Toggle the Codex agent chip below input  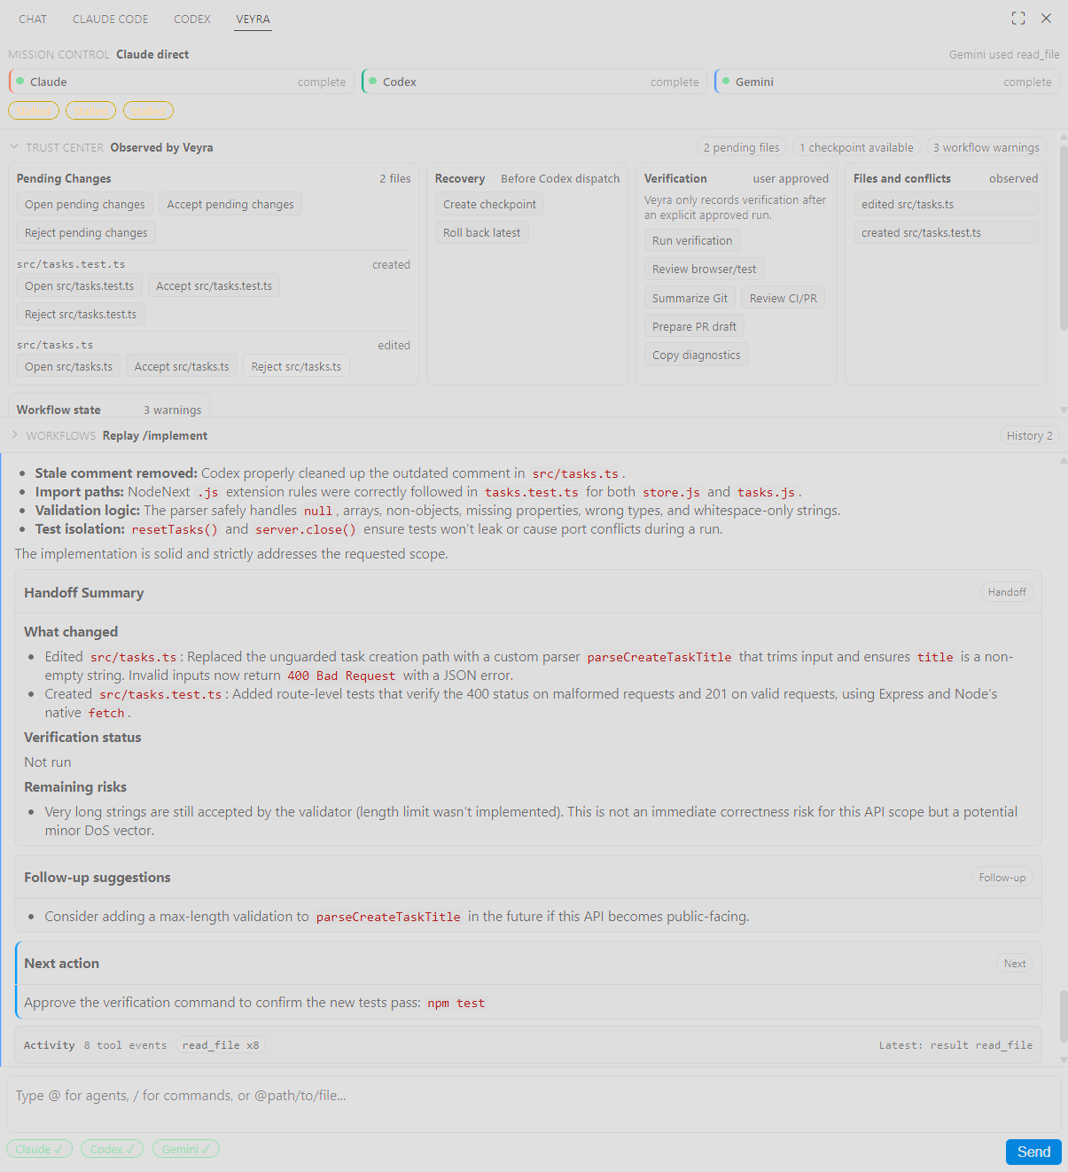click(112, 1149)
